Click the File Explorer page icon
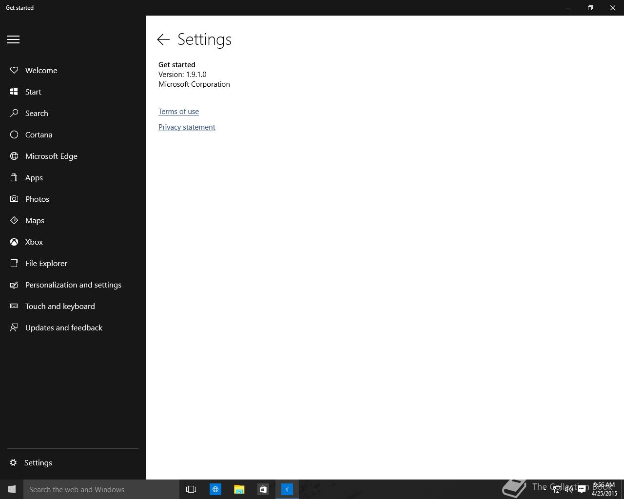This screenshot has width=624, height=499. click(14, 263)
